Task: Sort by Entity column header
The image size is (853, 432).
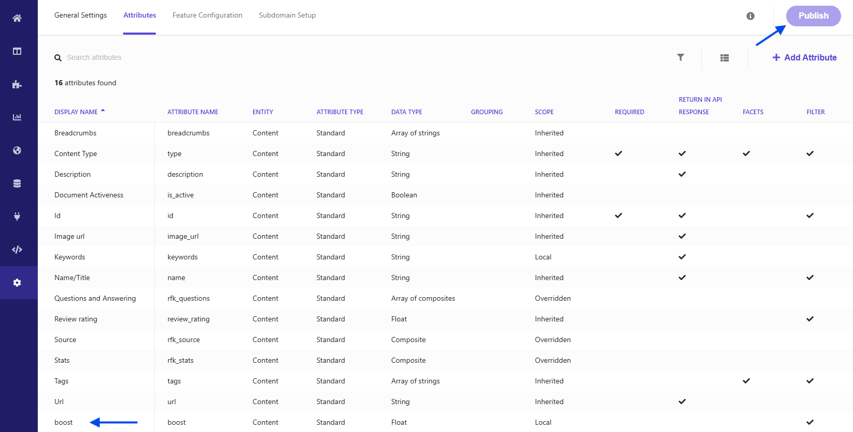Action: tap(263, 112)
